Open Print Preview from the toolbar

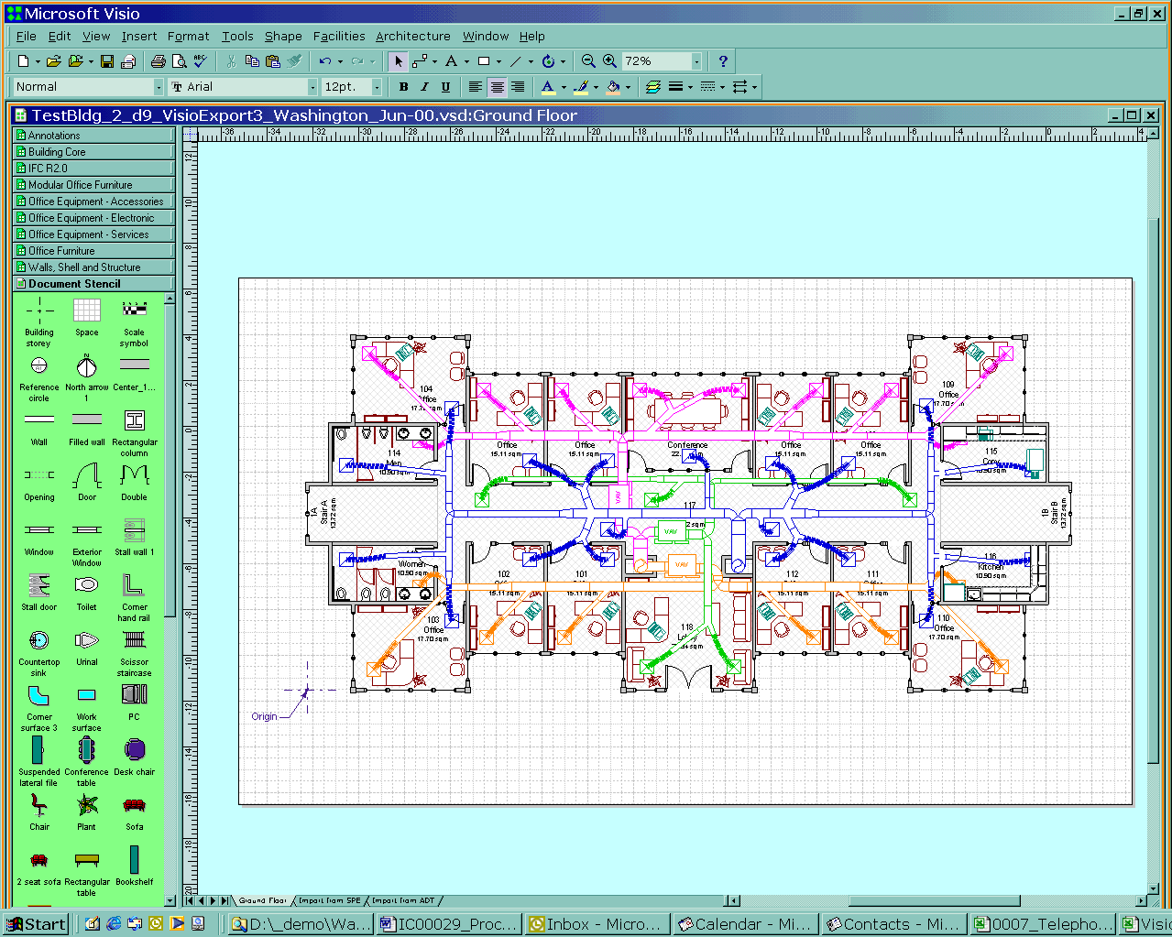tap(179, 61)
